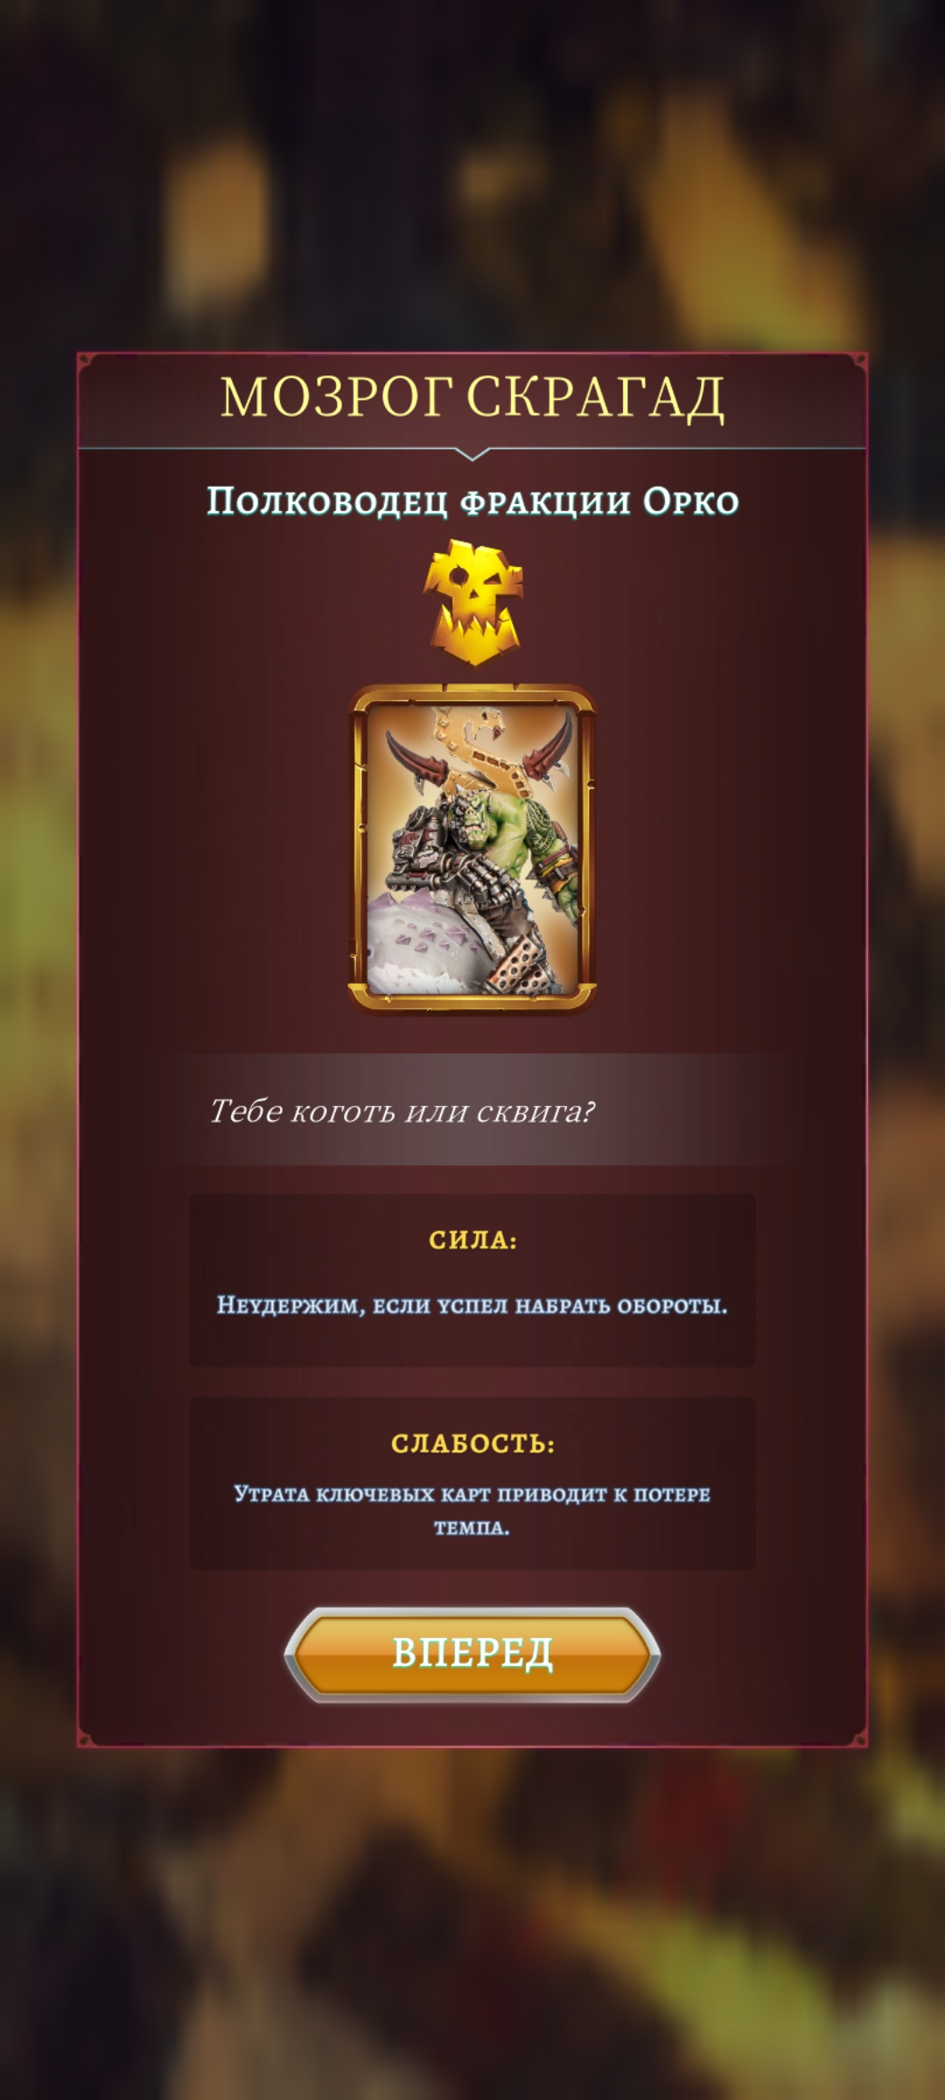Tap the СИЛА heading
Image resolution: width=945 pixels, height=2100 pixels.
[x=472, y=1240]
